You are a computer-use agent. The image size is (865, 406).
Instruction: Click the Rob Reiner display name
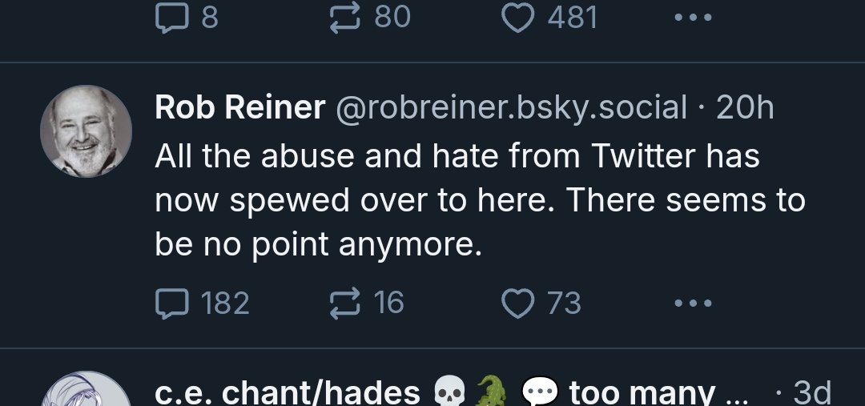tap(240, 107)
